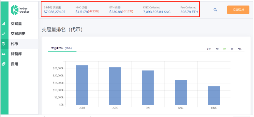254x117 pixels.
Task: Select the 7D time range
Action: 217,49
